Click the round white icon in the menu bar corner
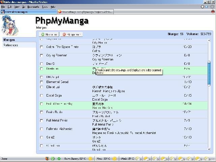The height and width of the screenshot is (162, 216). [x=202, y=7]
